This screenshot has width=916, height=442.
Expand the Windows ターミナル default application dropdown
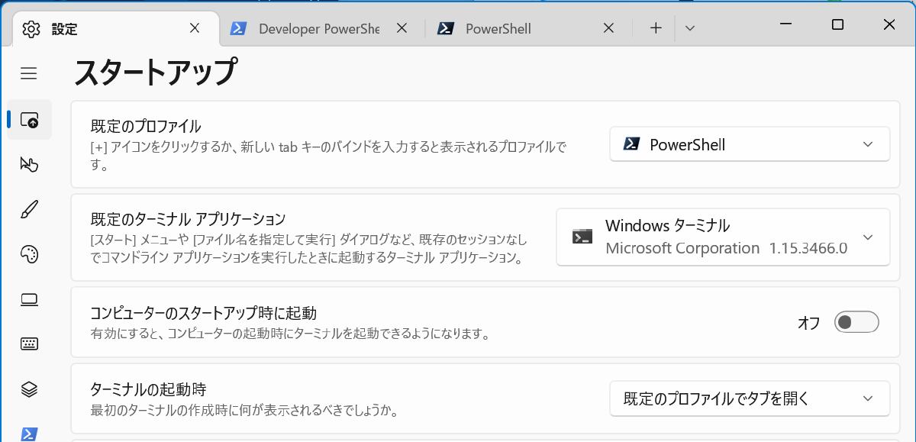[x=723, y=237]
